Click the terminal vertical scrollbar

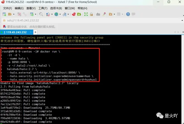(x=183, y=79)
